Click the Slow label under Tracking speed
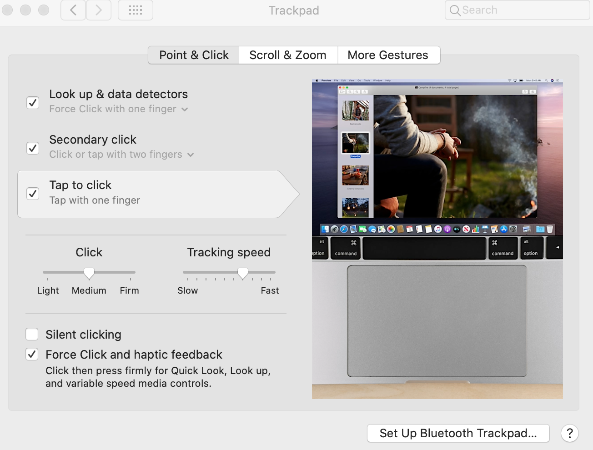593x450 pixels. coord(188,290)
